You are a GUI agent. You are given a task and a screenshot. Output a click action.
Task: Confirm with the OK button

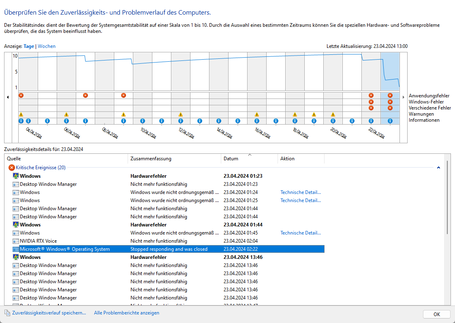(x=437, y=314)
